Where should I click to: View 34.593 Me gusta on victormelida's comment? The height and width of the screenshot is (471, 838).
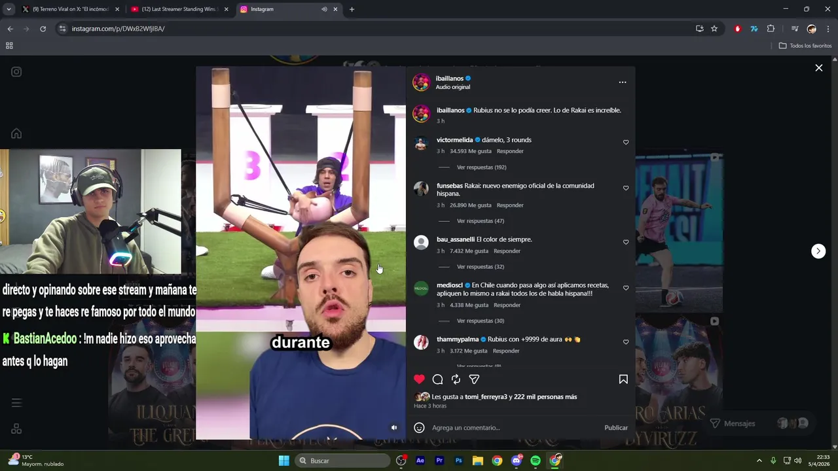click(470, 151)
